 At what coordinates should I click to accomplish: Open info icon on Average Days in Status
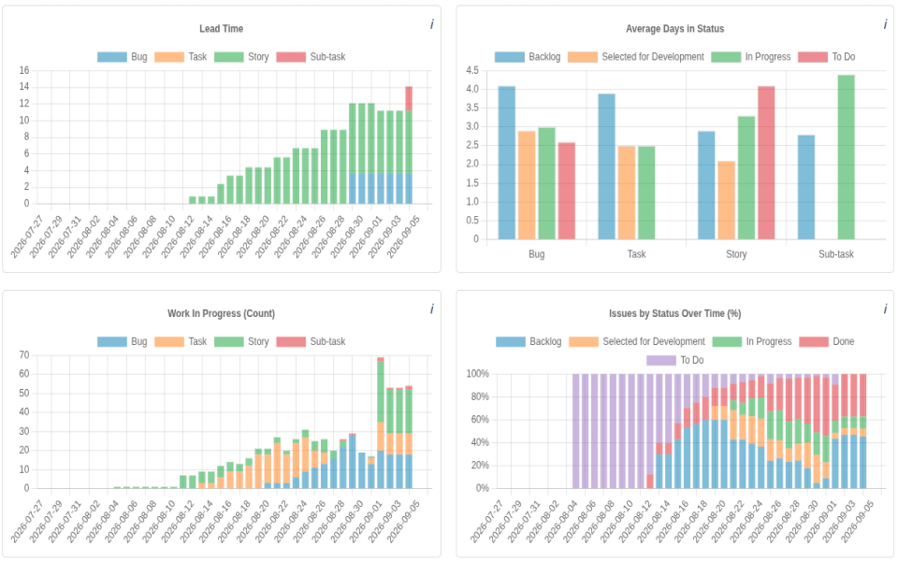(x=886, y=24)
